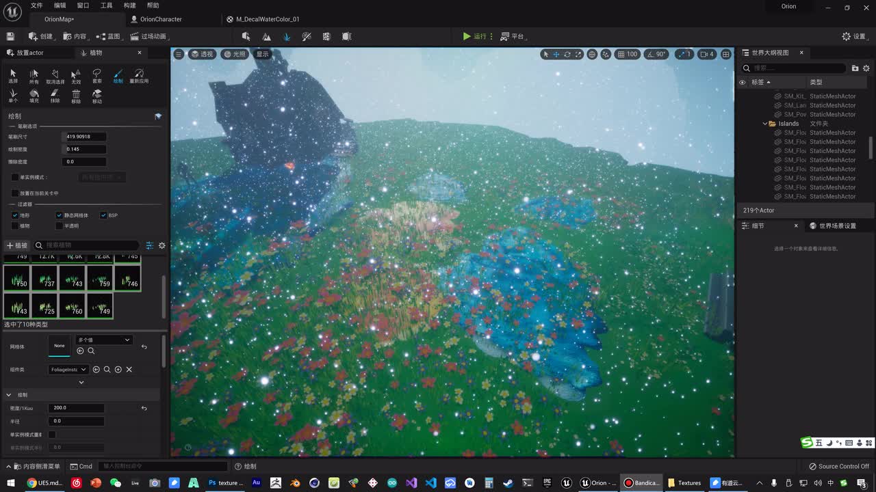This screenshot has width=876, height=492.
Task: Toggle the 单实例模式重载 checkbox
Action: coord(52,435)
